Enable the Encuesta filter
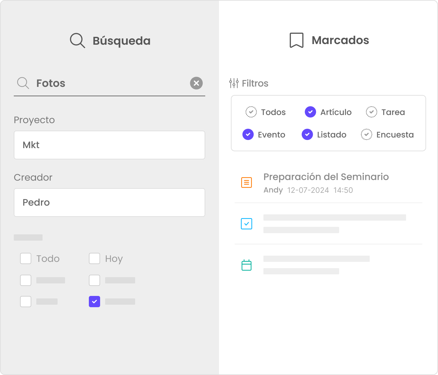This screenshot has width=438, height=375. coord(366,135)
